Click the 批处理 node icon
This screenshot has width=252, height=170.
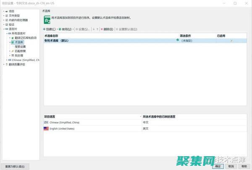tap(13, 56)
